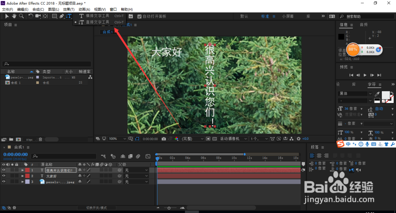Open the font style dropdown

pyautogui.click(x=355, y=101)
